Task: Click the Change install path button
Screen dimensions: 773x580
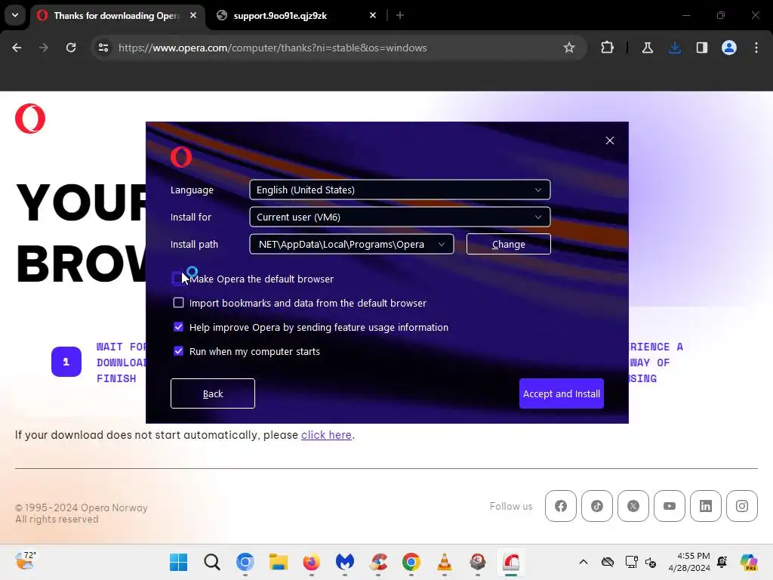Action: 508,244
